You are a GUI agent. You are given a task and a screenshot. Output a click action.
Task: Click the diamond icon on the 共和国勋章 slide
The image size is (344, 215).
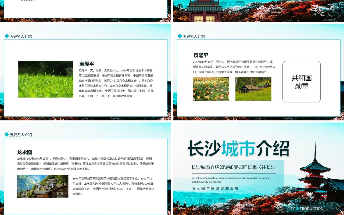(x=180, y=36)
